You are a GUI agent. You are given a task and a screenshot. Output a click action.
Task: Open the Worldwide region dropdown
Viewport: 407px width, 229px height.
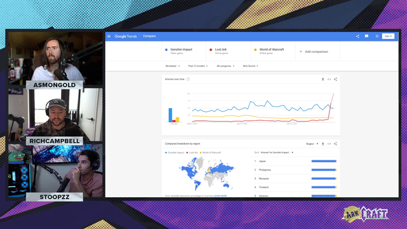[172, 66]
